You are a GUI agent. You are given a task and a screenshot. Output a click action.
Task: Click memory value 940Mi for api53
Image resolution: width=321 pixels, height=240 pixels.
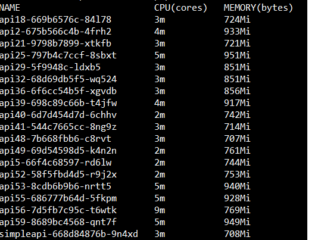click(237, 186)
